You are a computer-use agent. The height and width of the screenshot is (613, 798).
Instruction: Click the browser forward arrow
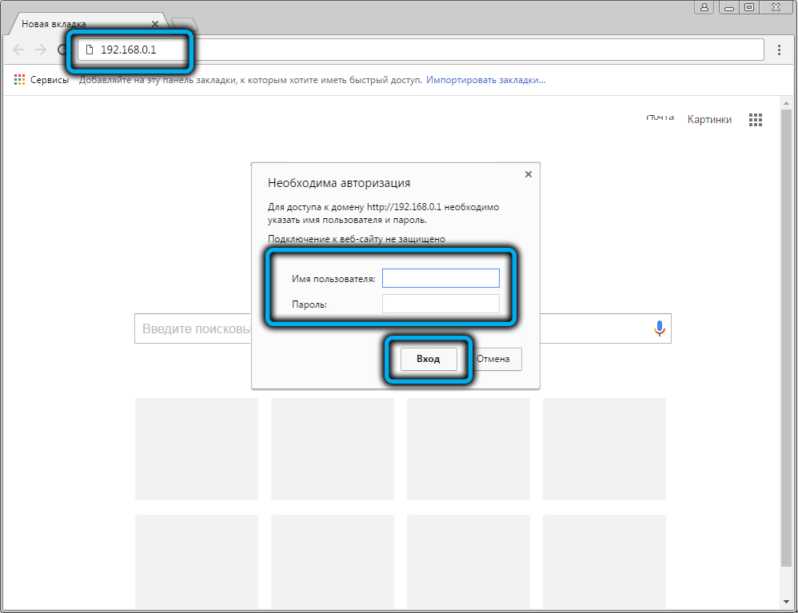[x=41, y=50]
